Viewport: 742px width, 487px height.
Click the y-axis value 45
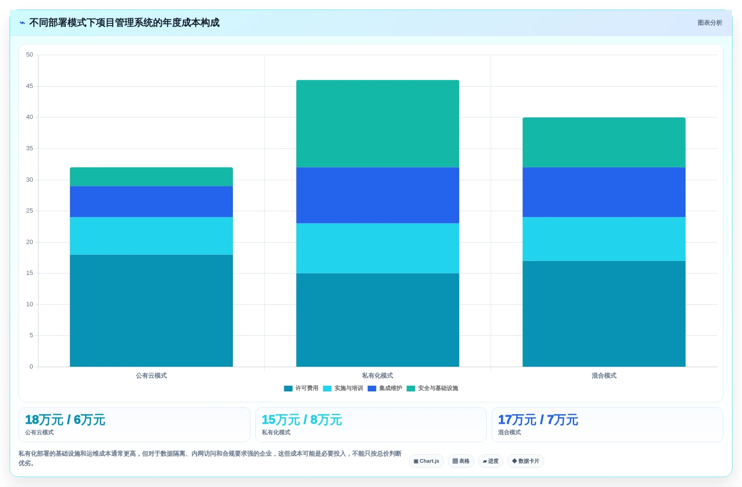(x=29, y=86)
